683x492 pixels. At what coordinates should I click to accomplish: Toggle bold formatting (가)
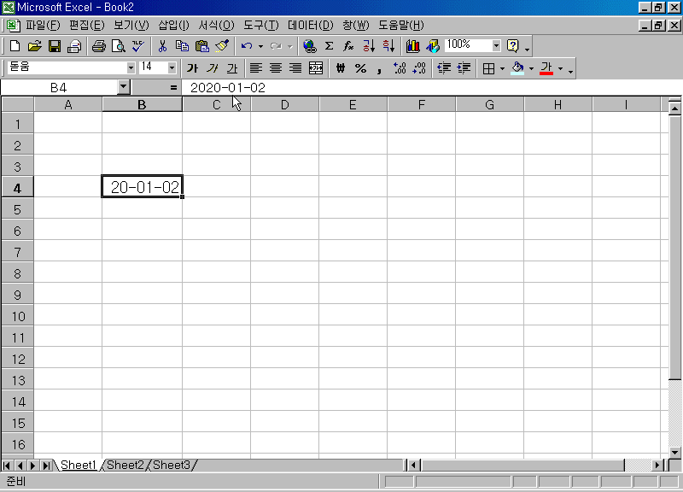[x=192, y=68]
